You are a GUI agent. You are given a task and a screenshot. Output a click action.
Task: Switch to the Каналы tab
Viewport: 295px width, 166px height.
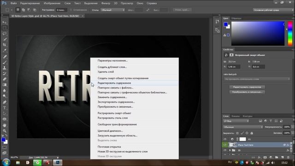(x=236, y=116)
